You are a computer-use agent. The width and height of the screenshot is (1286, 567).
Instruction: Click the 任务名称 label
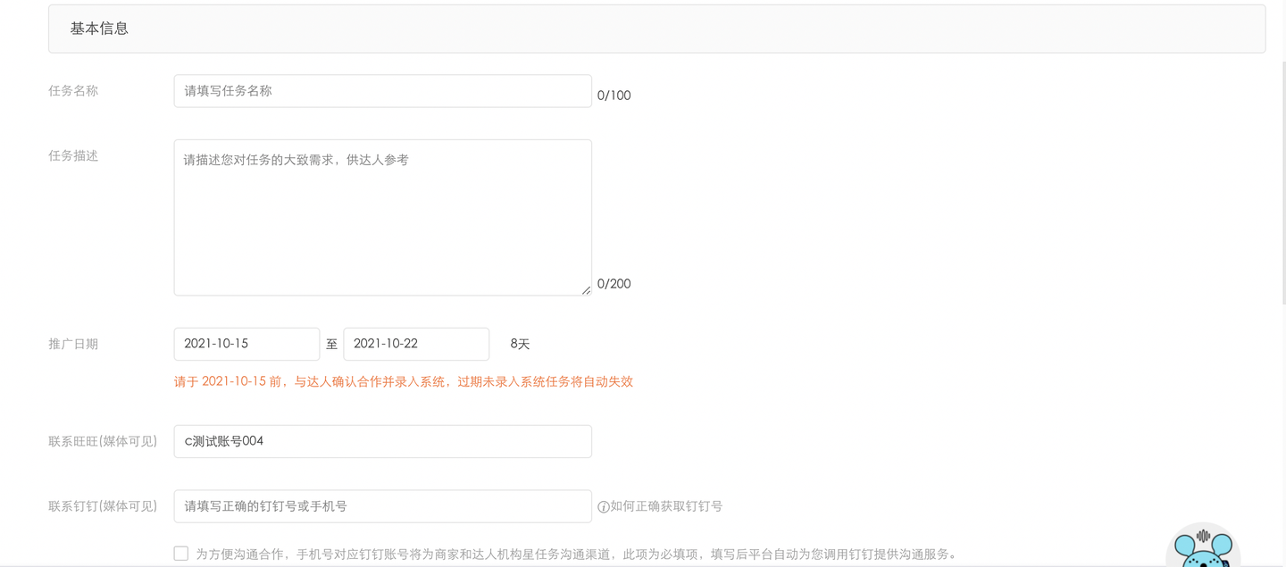[x=73, y=91]
